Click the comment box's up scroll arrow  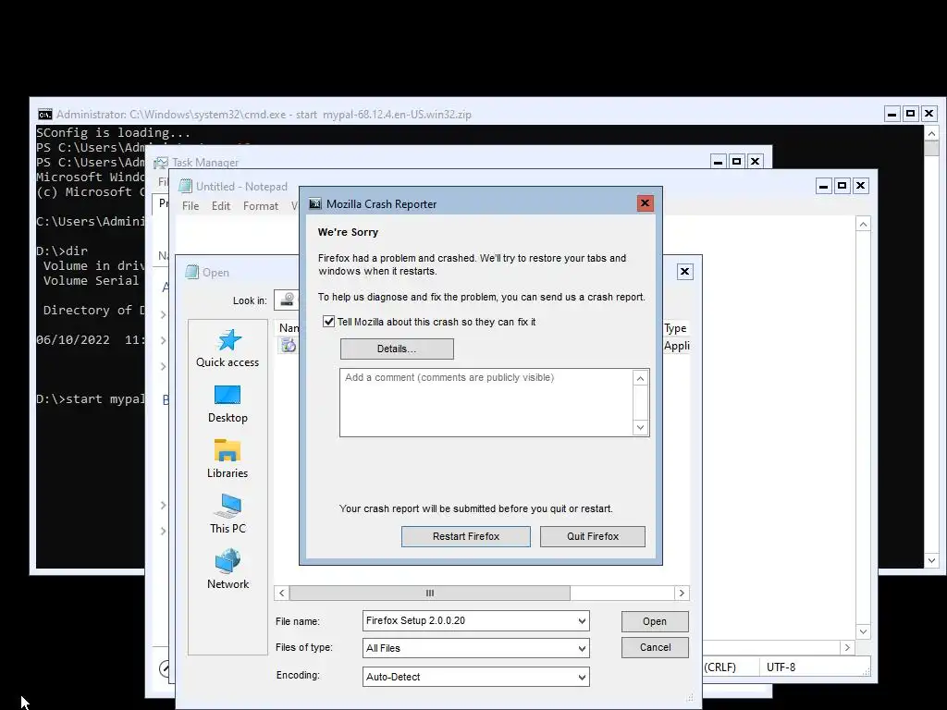point(640,378)
